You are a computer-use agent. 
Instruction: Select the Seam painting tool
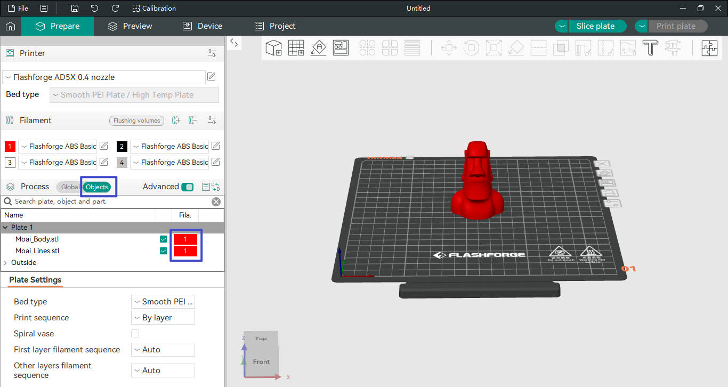click(606, 48)
